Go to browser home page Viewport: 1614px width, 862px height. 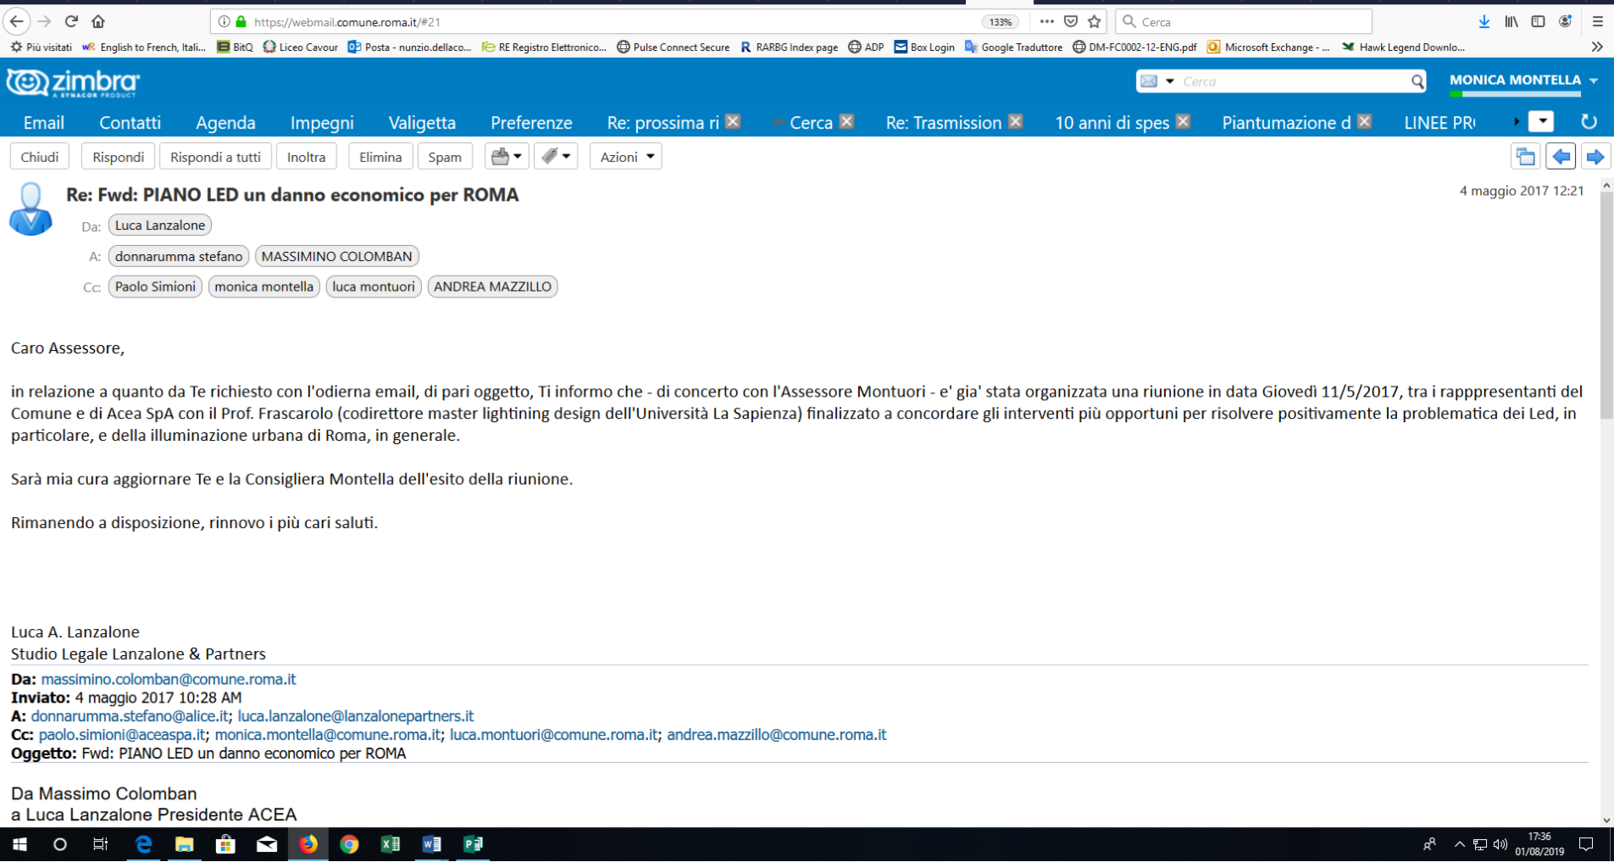(98, 21)
